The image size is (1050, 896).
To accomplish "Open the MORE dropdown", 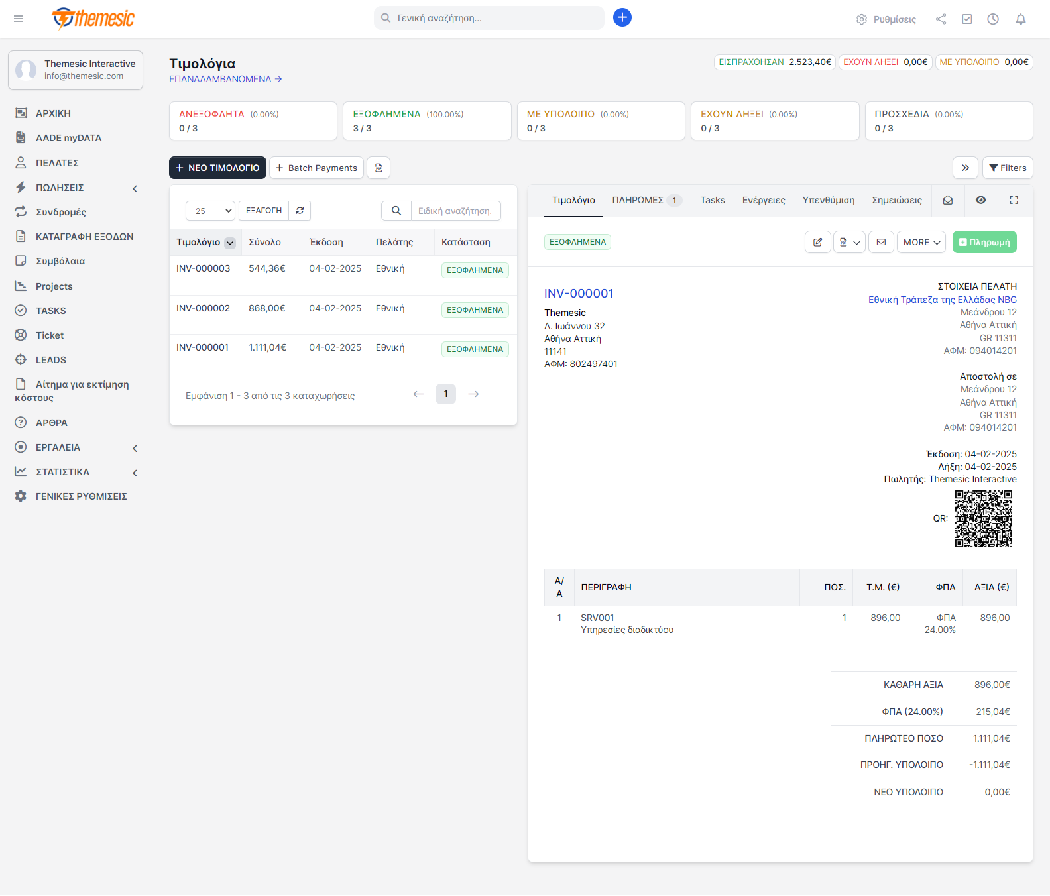I will (x=921, y=242).
